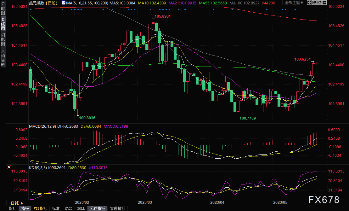
Task: Select the 指标 bottom tab
Action: pos(13,208)
